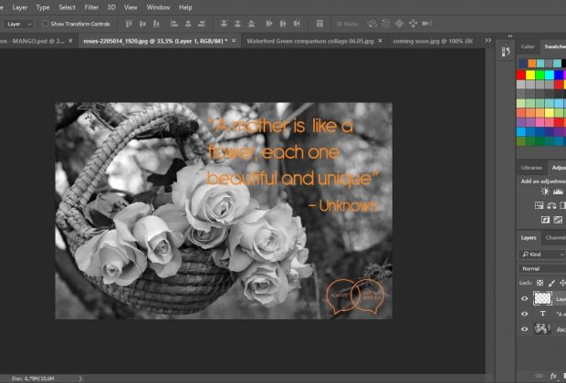
Task: Hide Layer 1 with its eye icon
Action: tap(525, 298)
